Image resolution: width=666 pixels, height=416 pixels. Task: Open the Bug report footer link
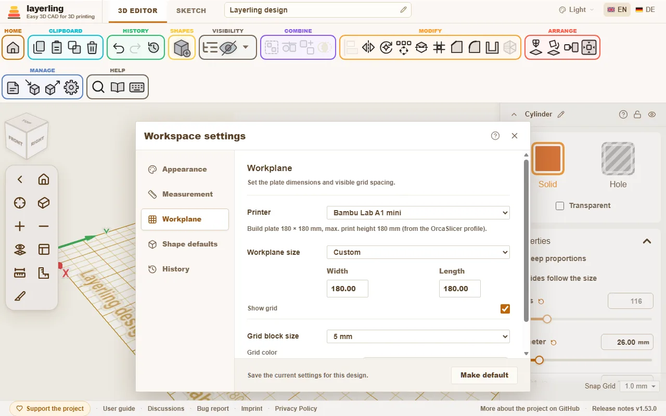(x=213, y=409)
